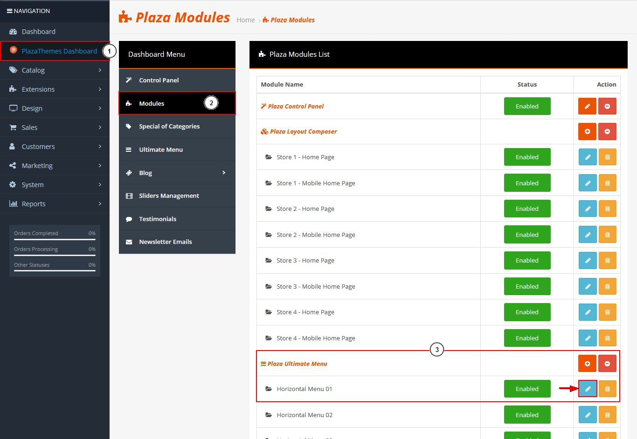Open Ultimate Menu in Dashboard Menu
Image resolution: width=637 pixels, height=439 pixels.
click(177, 149)
